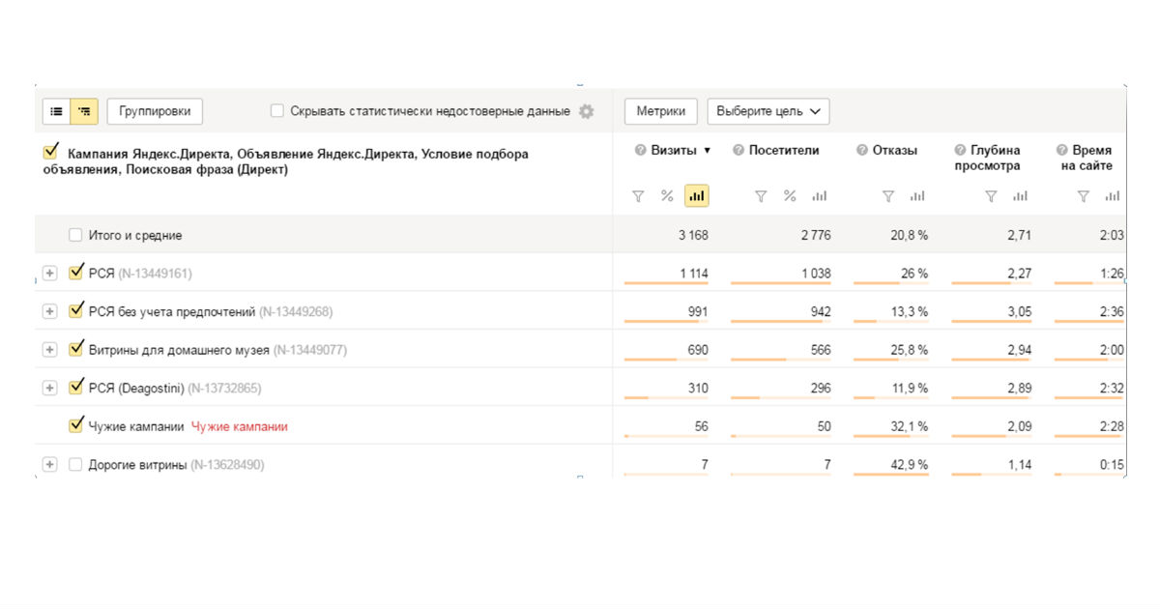Screen dimensions: 1160x609
Task: Click campaign ID (N-13732865)
Action: point(224,388)
